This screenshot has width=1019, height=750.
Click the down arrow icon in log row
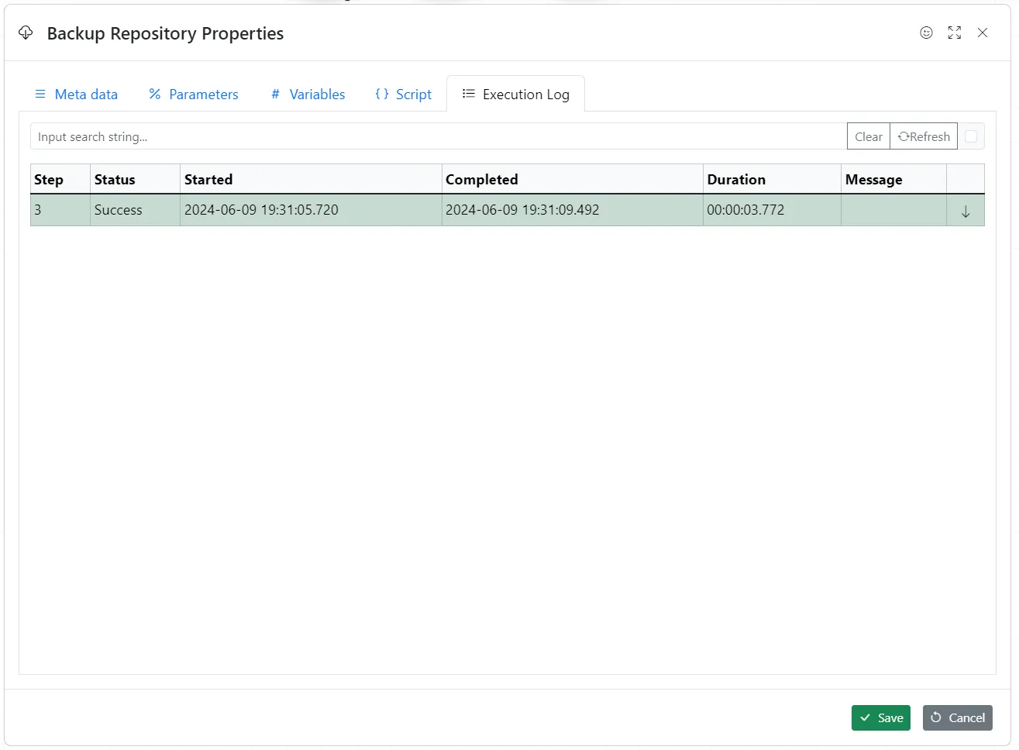(966, 212)
